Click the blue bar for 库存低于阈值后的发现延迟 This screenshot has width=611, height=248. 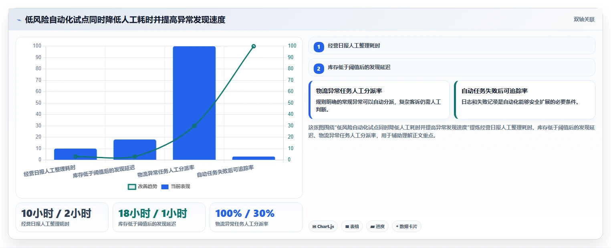pos(135,150)
